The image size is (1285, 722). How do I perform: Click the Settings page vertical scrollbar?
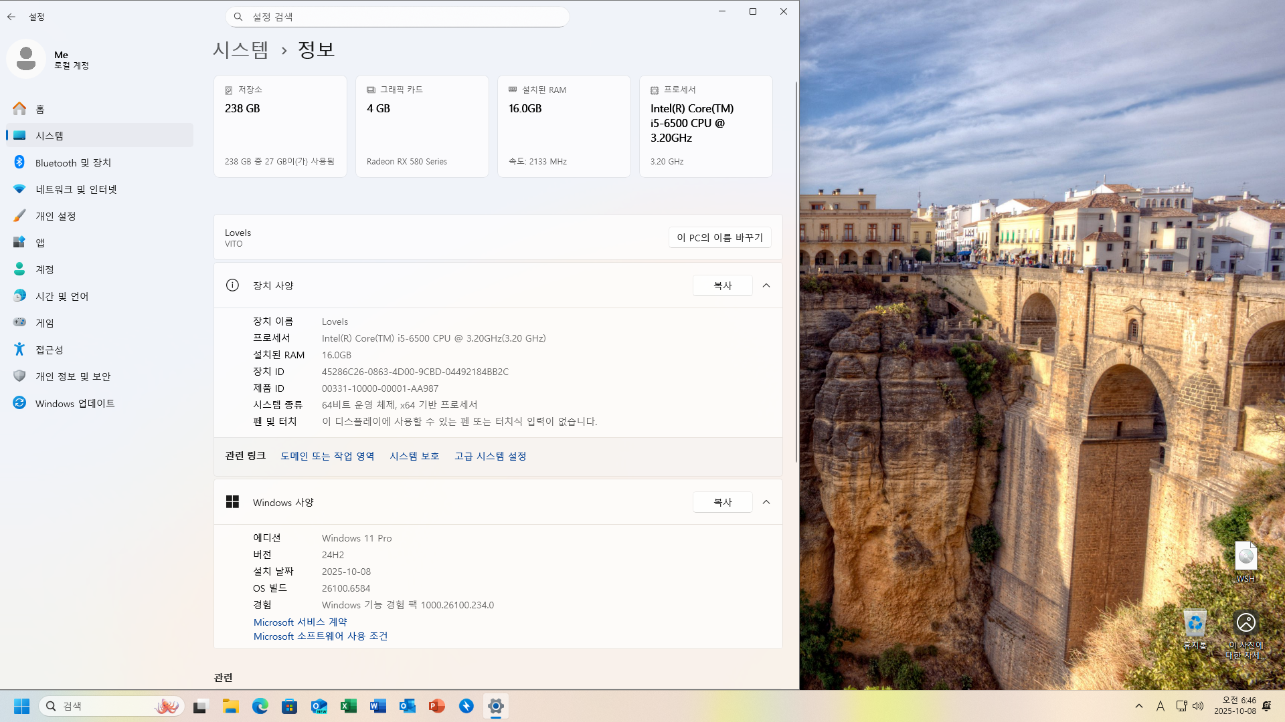point(796,267)
